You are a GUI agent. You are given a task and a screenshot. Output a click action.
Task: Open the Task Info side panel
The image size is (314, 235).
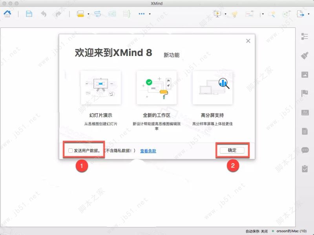(305, 169)
